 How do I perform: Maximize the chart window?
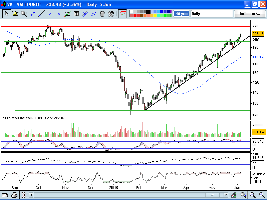pos(255,4)
